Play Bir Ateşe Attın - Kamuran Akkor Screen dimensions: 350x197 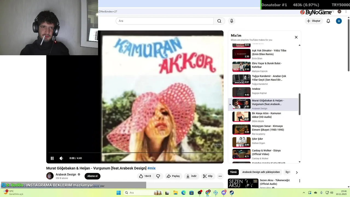coord(263,117)
